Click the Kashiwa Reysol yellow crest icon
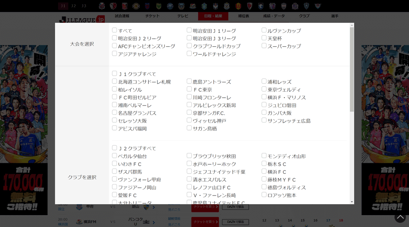Viewport: 409px width, 227px height. pos(136,6)
